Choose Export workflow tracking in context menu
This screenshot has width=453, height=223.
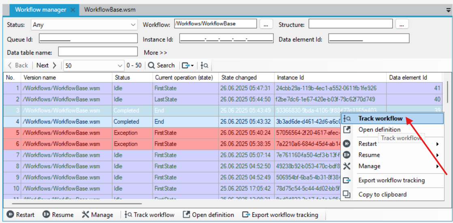coord(393,180)
